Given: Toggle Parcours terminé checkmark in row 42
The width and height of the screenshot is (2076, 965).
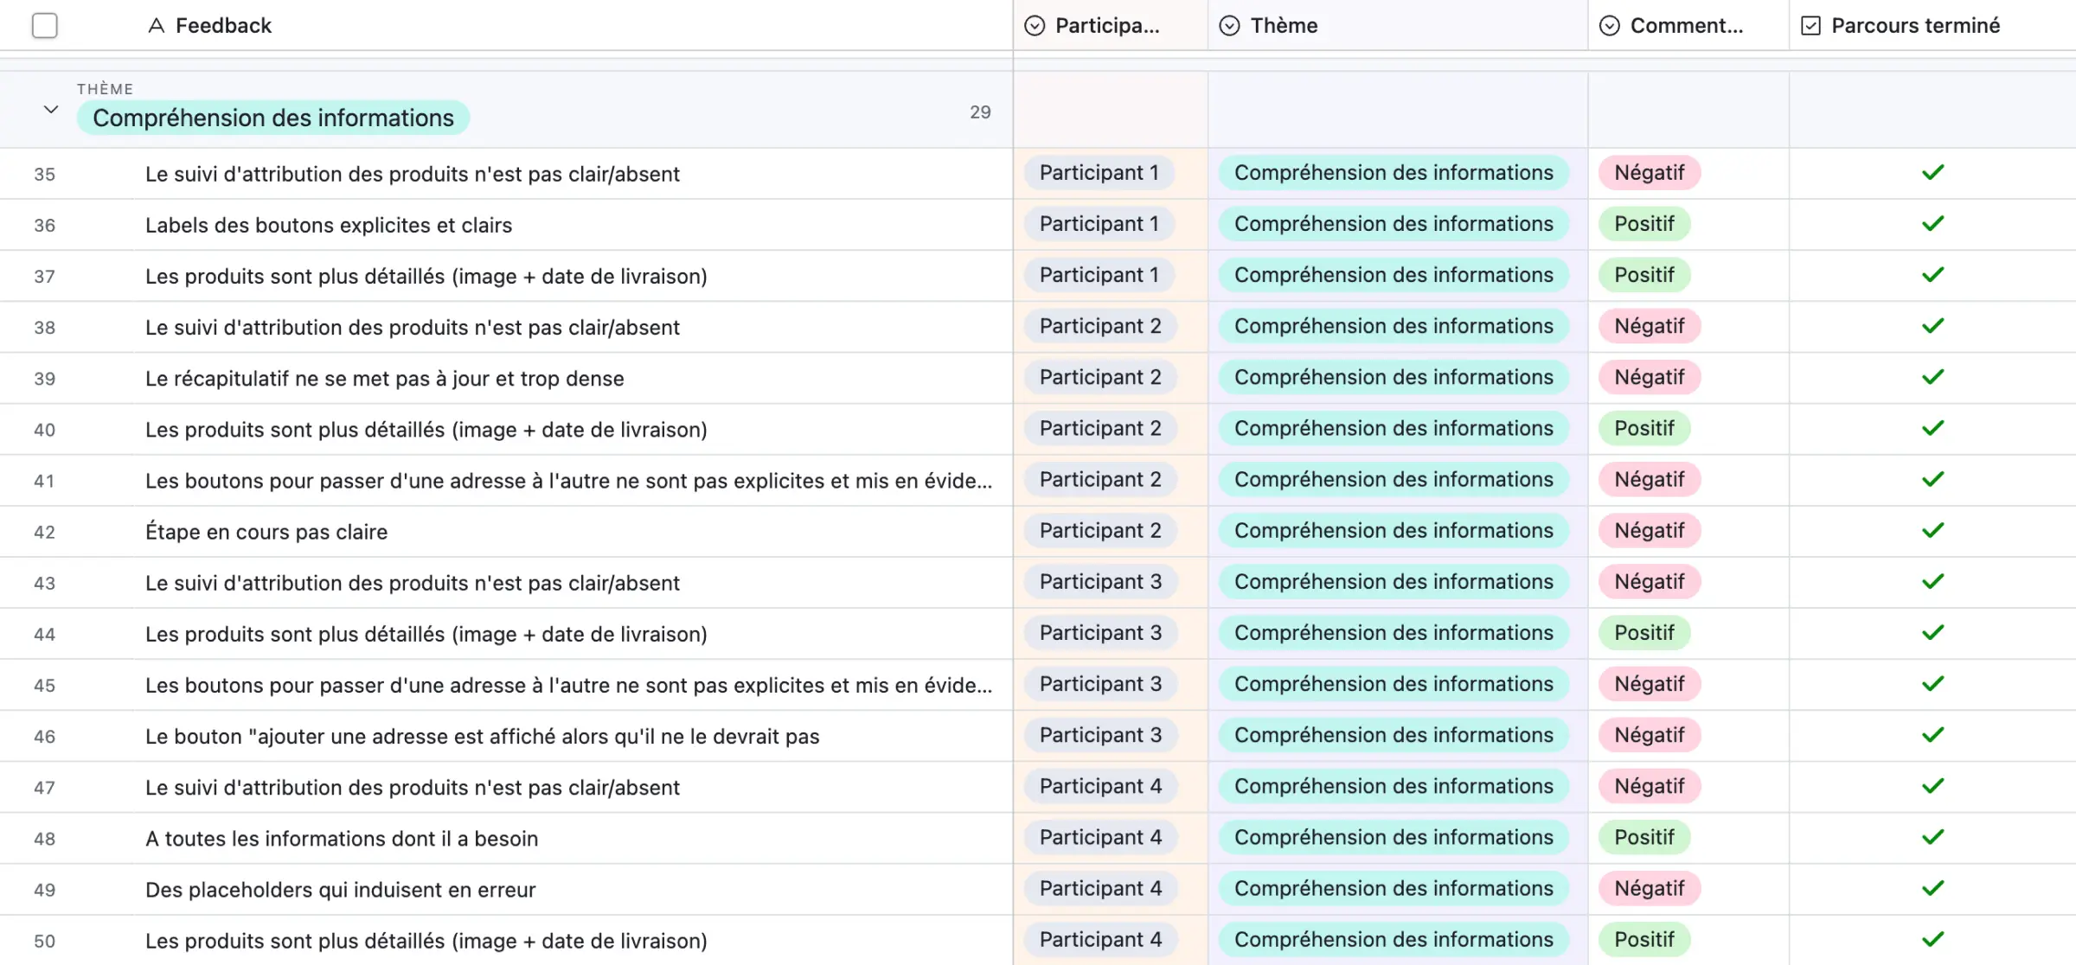Looking at the screenshot, I should [1932, 530].
